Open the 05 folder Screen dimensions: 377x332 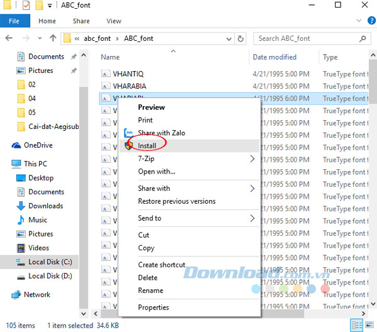coord(32,113)
